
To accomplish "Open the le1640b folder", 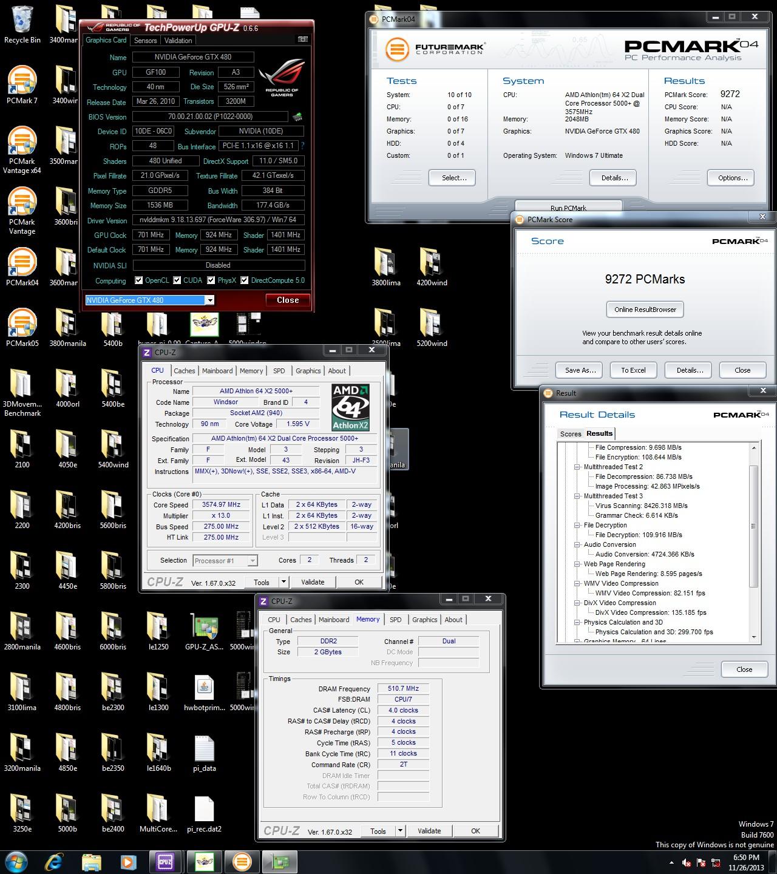I will (x=158, y=753).
